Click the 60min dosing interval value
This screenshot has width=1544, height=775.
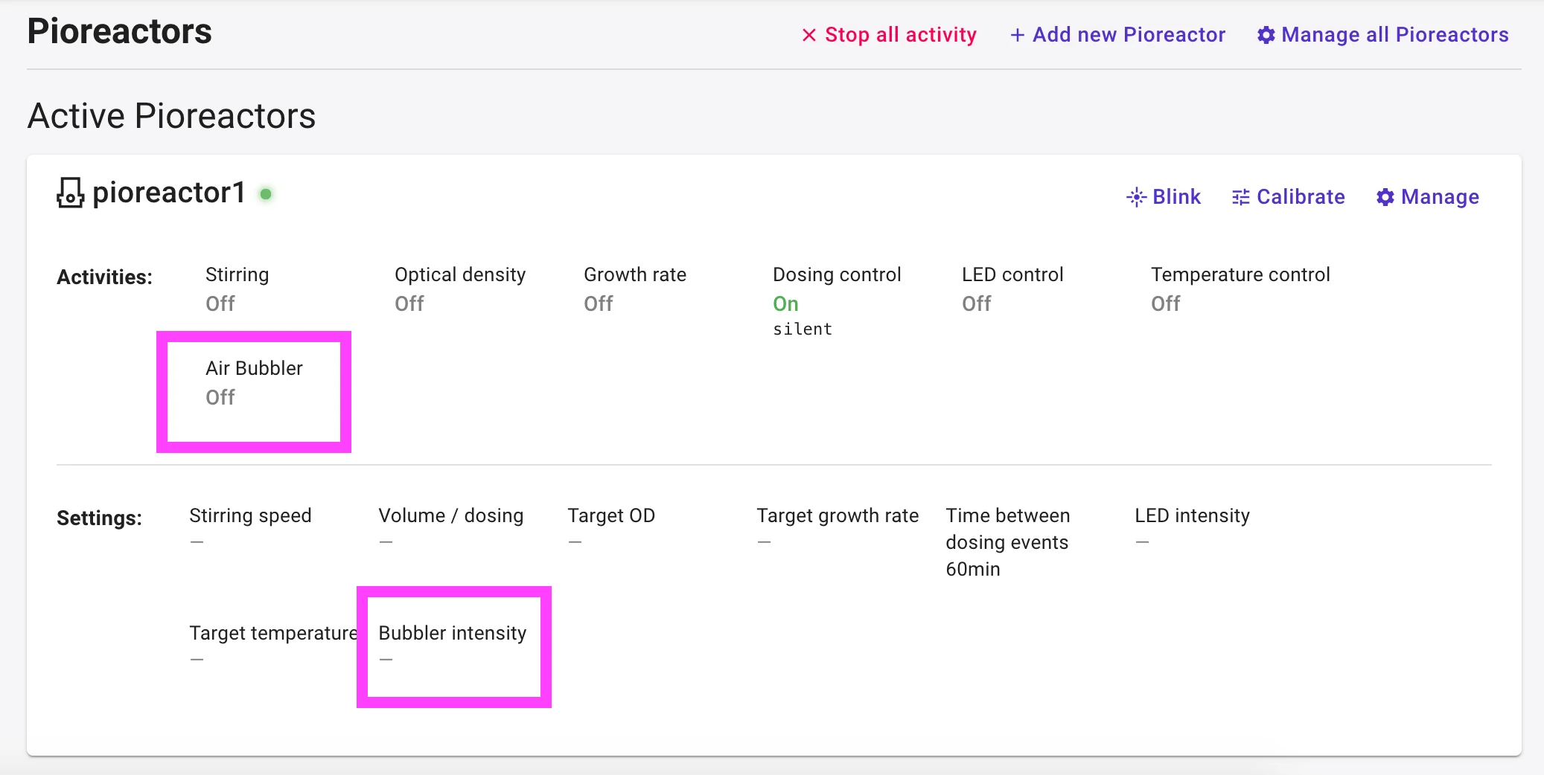pos(973,569)
